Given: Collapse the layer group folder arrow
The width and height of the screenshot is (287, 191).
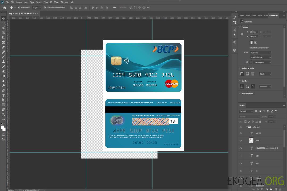Looking at the screenshot, I should pos(247,127).
